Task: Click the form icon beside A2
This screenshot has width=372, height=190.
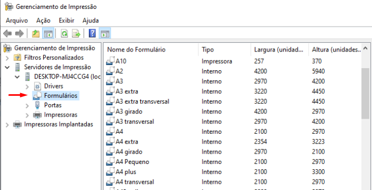Action: click(x=110, y=71)
